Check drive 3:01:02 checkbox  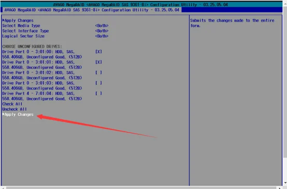(98, 72)
